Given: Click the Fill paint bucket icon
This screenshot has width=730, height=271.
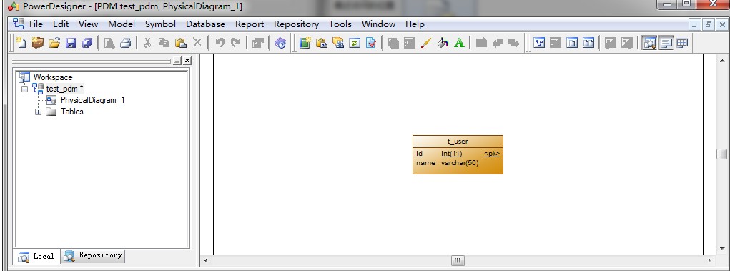Looking at the screenshot, I should [x=443, y=43].
